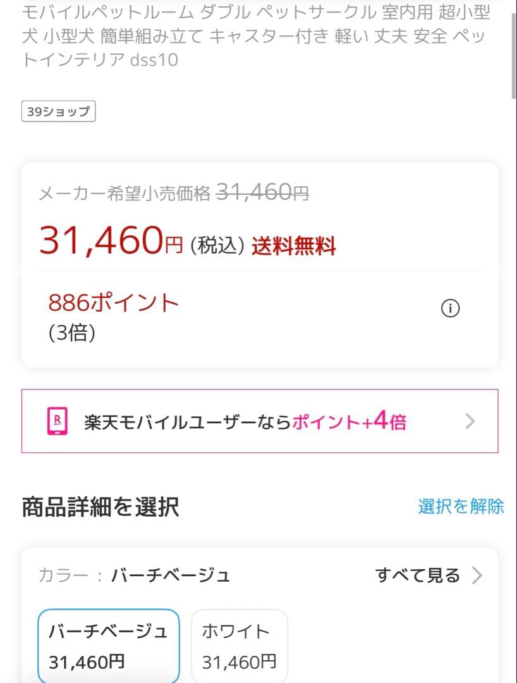Click the 39ショップ badge
The height and width of the screenshot is (683, 517).
(58, 113)
